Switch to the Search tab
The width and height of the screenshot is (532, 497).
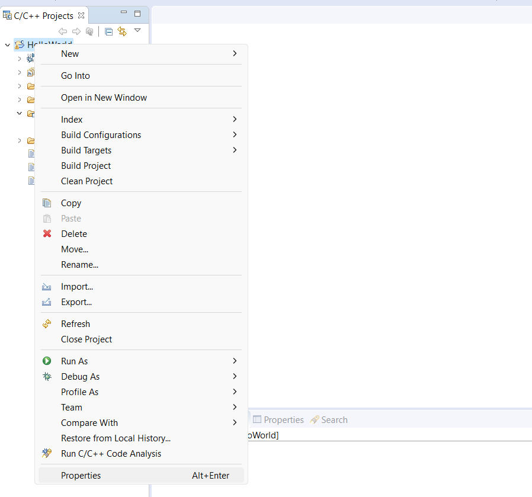click(x=329, y=420)
